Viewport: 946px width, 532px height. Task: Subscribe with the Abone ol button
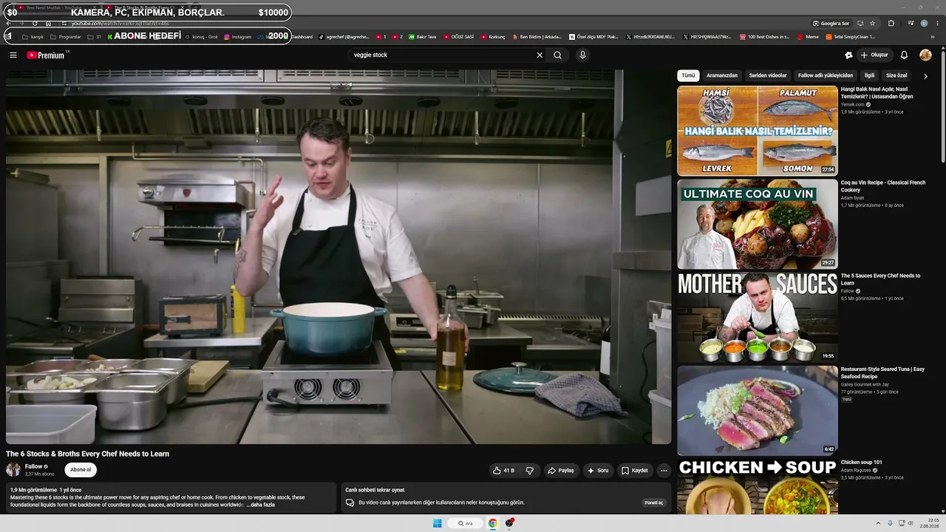[x=81, y=470]
